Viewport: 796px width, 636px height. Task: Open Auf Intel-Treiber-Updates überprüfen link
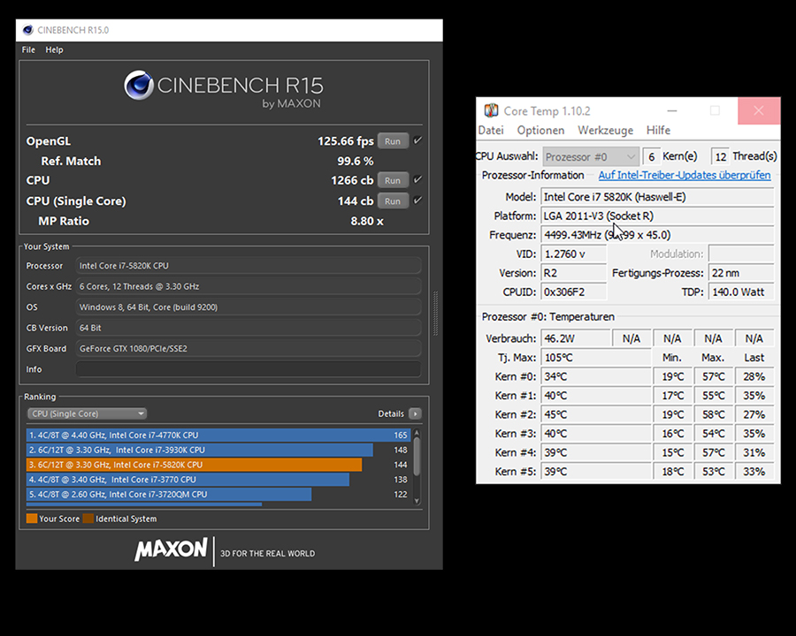[685, 175]
